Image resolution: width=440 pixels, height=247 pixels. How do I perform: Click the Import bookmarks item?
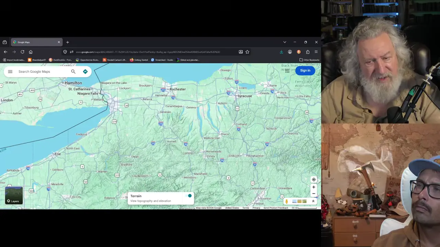click(14, 60)
